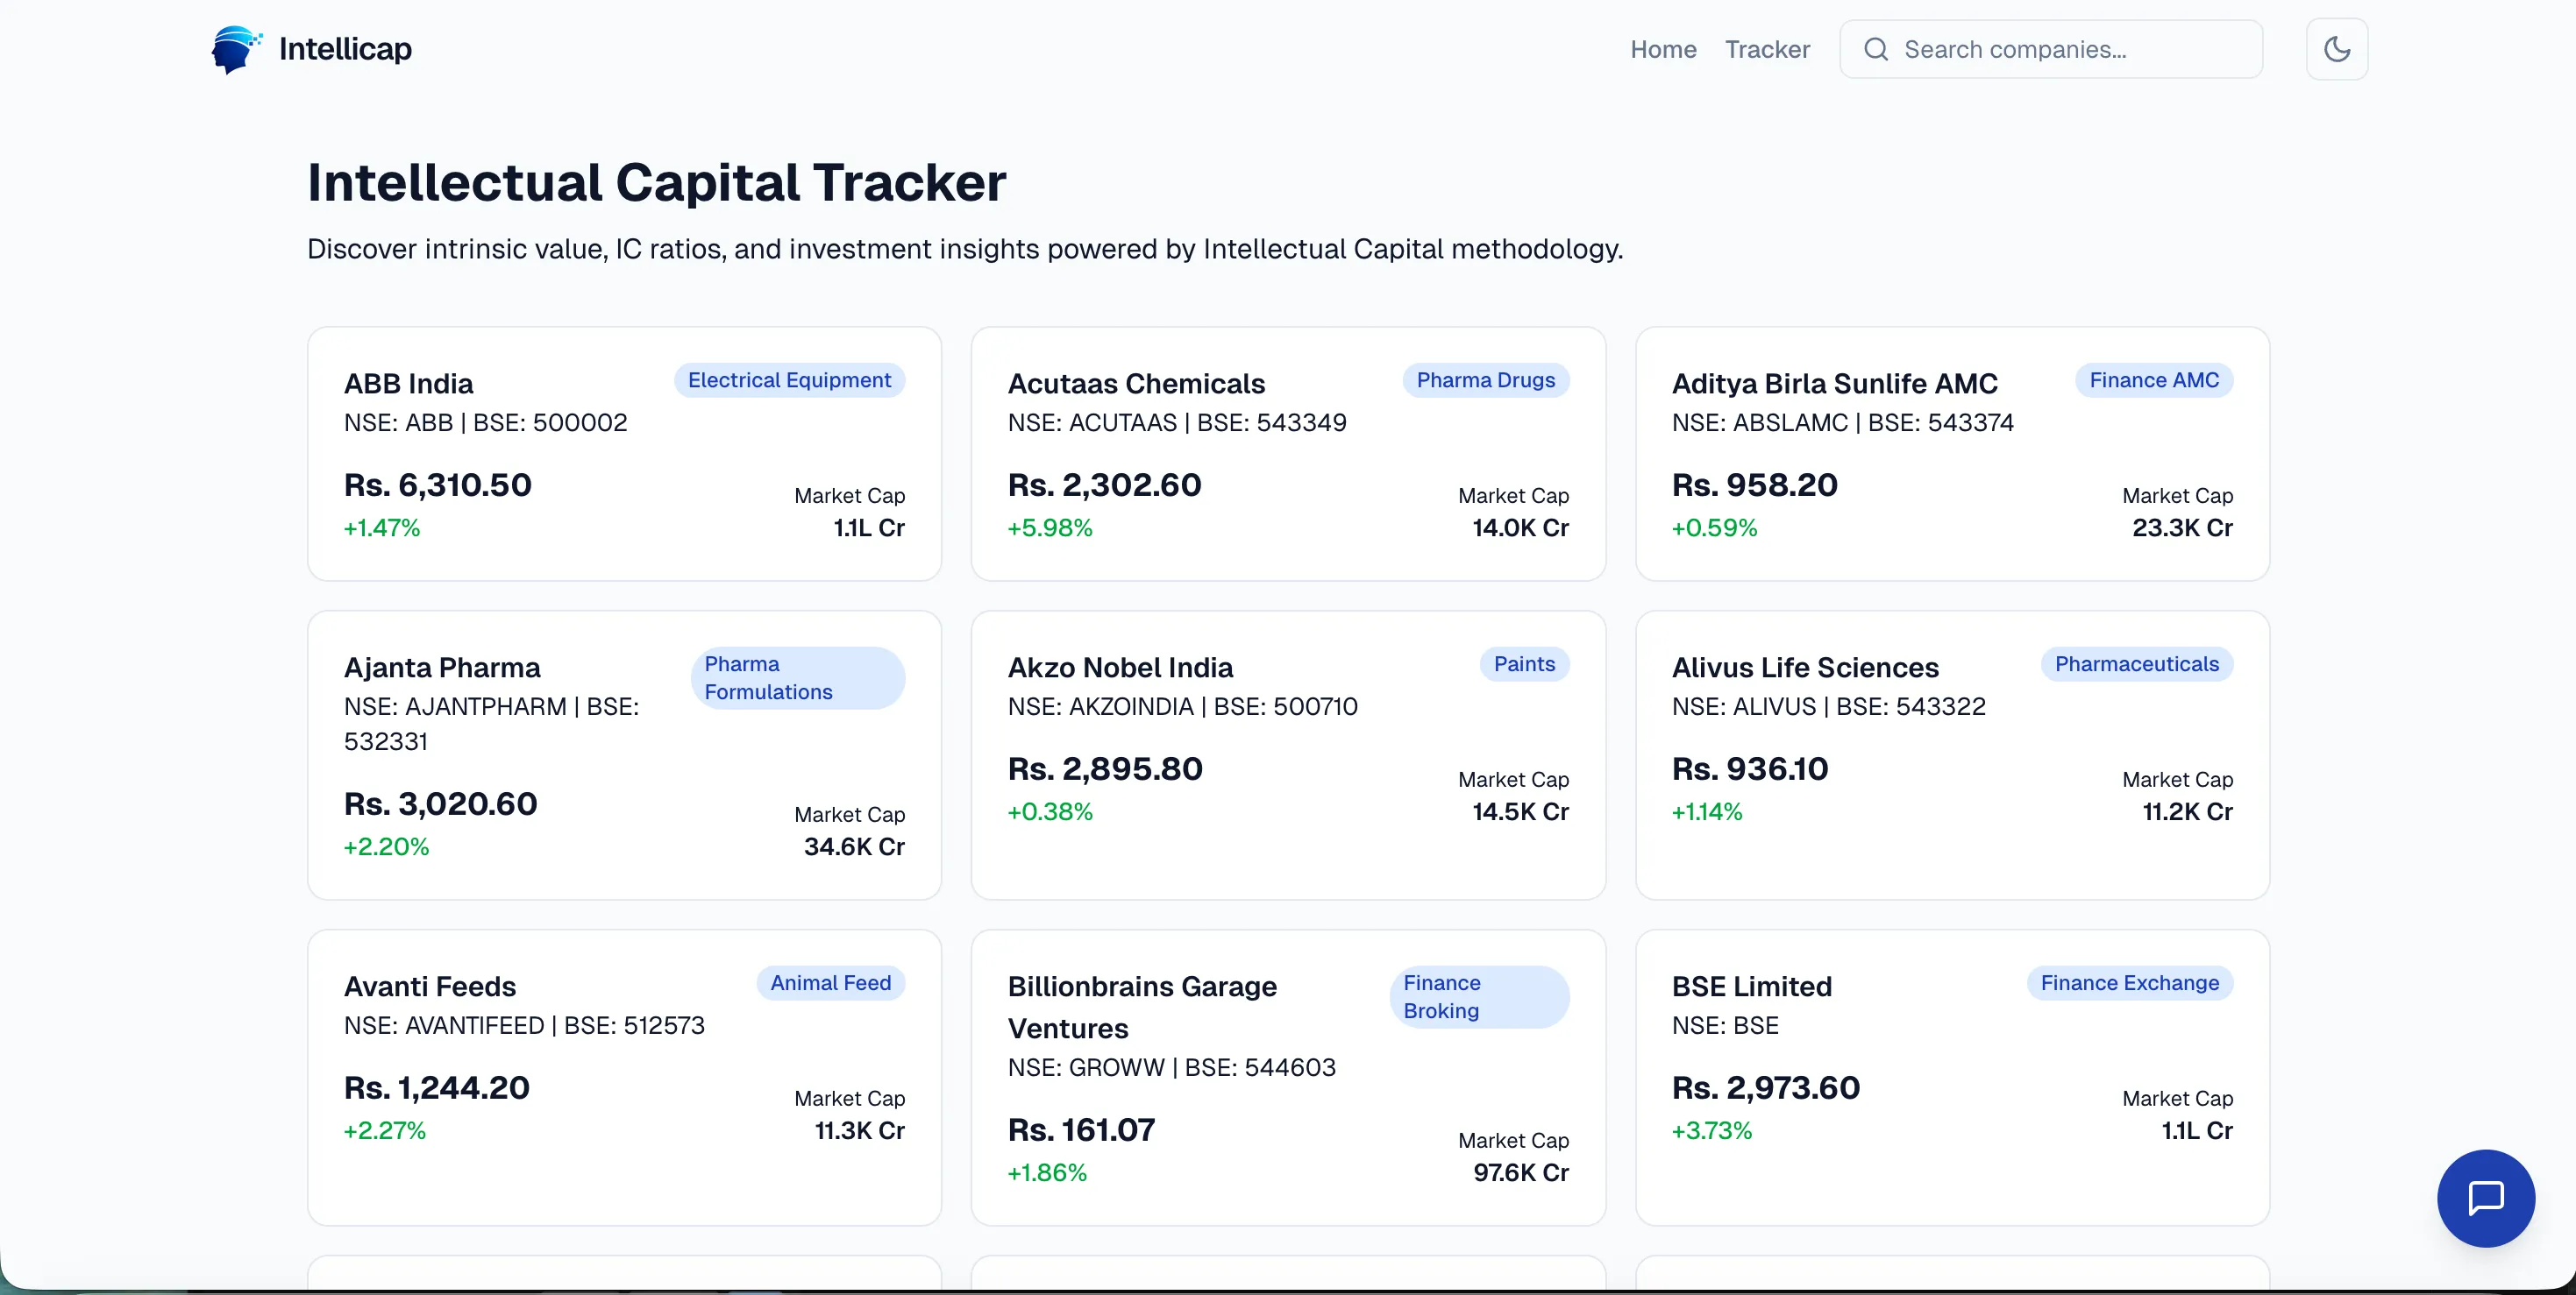Click the Finance Exchange badge
This screenshot has height=1295, width=2576.
tap(2129, 982)
